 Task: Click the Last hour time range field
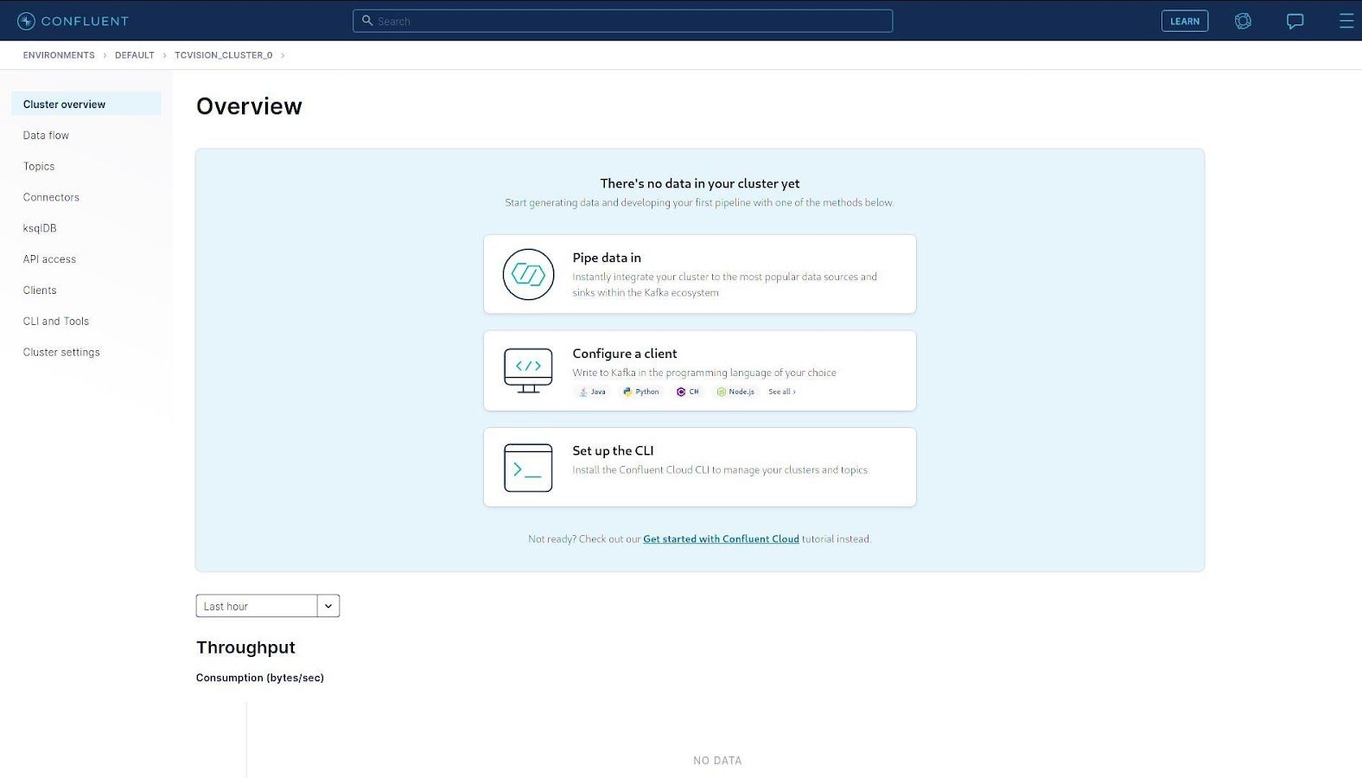pos(257,606)
